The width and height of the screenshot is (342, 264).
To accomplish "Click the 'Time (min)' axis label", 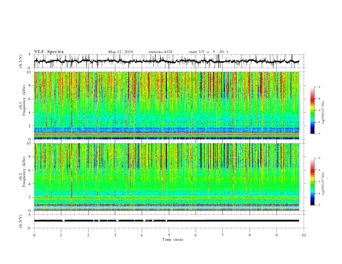I will coord(173,239).
